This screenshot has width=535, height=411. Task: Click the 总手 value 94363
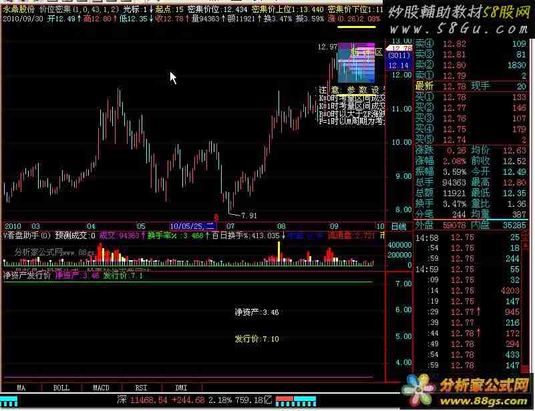(x=454, y=183)
